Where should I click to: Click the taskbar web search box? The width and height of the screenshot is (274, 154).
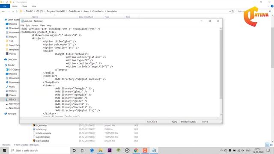coord(39,150)
